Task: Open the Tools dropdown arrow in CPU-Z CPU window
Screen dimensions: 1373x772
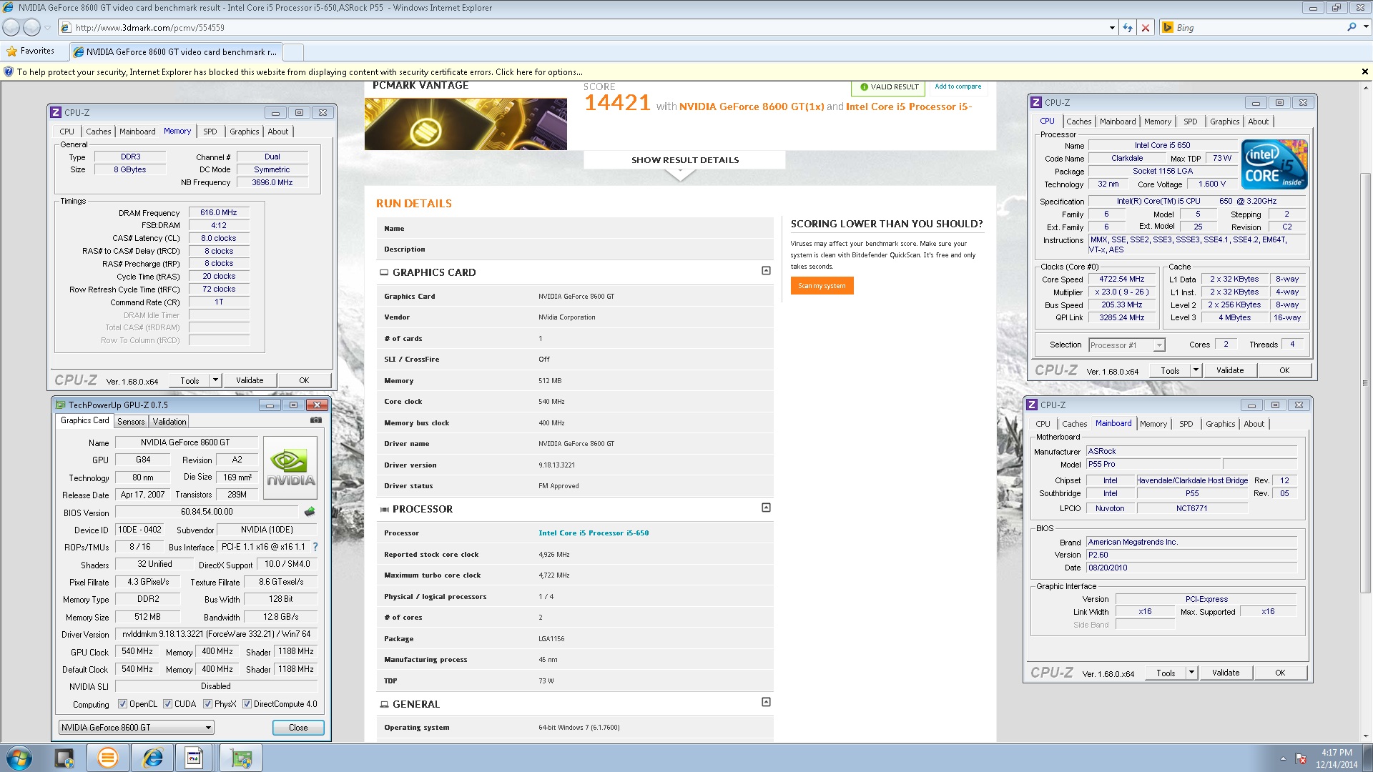Action: pyautogui.click(x=1196, y=370)
